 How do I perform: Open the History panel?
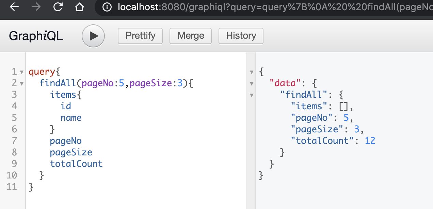click(x=241, y=36)
